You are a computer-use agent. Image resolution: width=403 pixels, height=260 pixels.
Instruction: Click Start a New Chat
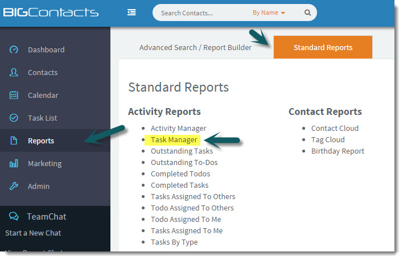point(33,233)
